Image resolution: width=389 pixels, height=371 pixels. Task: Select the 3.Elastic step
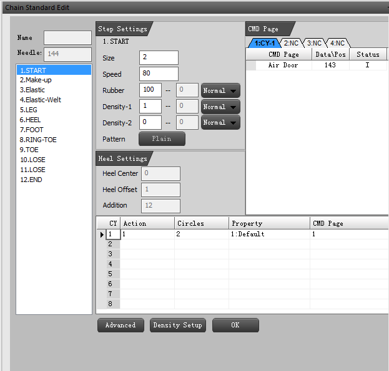coord(54,90)
